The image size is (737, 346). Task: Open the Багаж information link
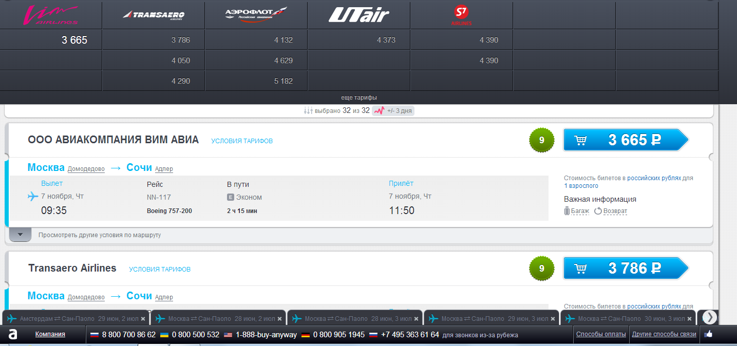(580, 211)
